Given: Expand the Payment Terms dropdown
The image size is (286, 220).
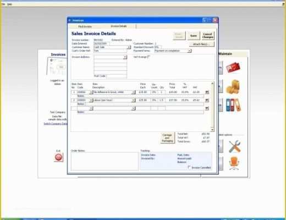Looking at the screenshot, I should (189, 51).
